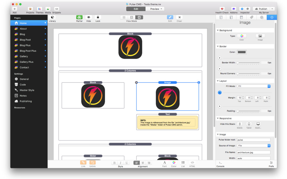Open the Font tool

tap(165, 162)
